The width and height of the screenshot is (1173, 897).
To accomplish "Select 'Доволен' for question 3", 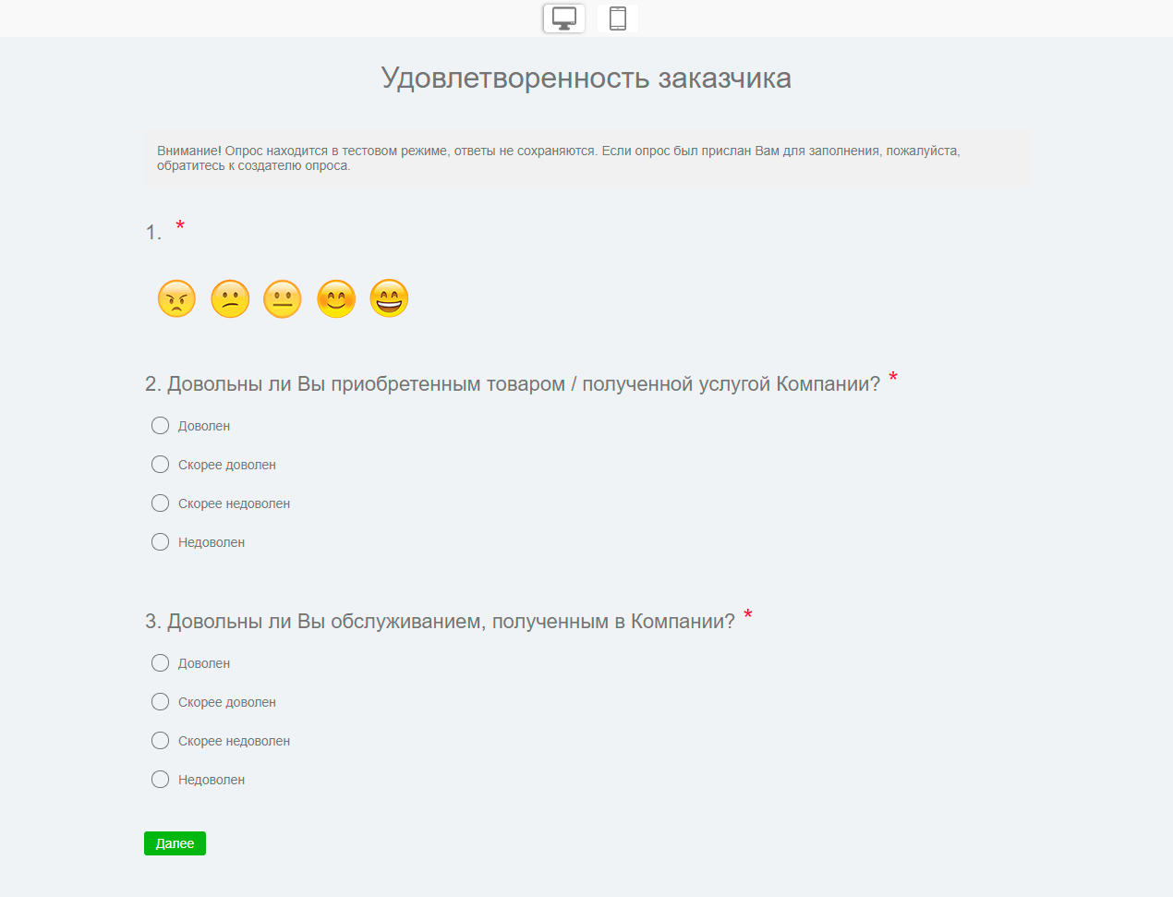I will pyautogui.click(x=159, y=662).
